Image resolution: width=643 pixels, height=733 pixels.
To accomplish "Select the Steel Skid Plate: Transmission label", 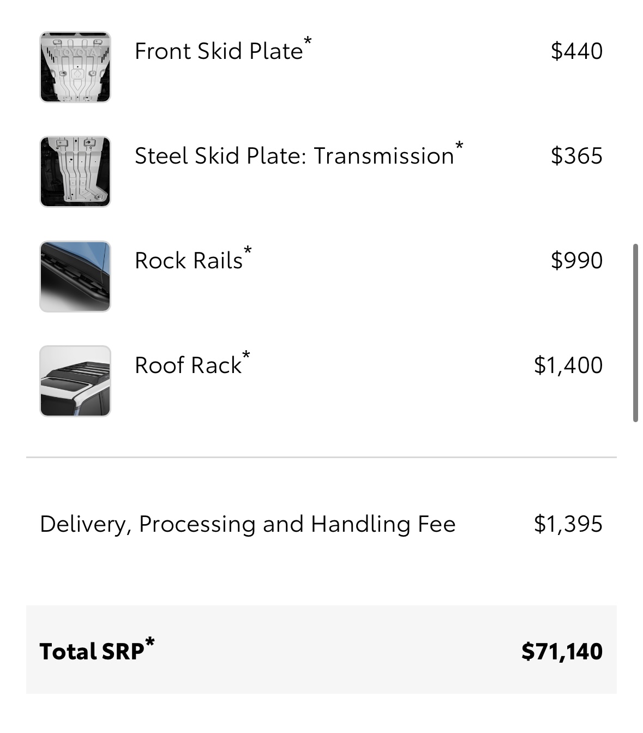I will (x=295, y=156).
